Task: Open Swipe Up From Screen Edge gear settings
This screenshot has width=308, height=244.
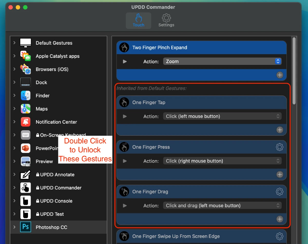Action: [x=280, y=236]
